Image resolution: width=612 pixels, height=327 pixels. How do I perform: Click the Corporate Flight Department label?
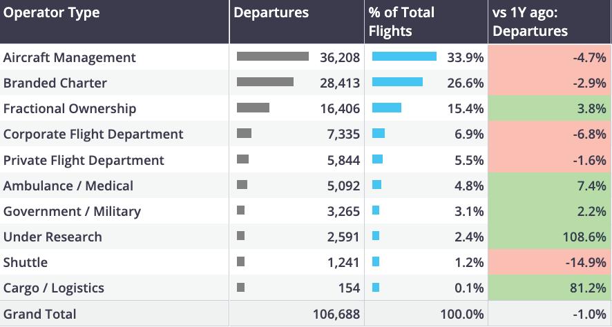click(x=93, y=134)
